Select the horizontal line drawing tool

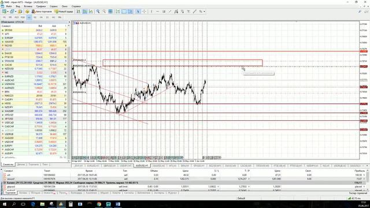click(x=158, y=12)
